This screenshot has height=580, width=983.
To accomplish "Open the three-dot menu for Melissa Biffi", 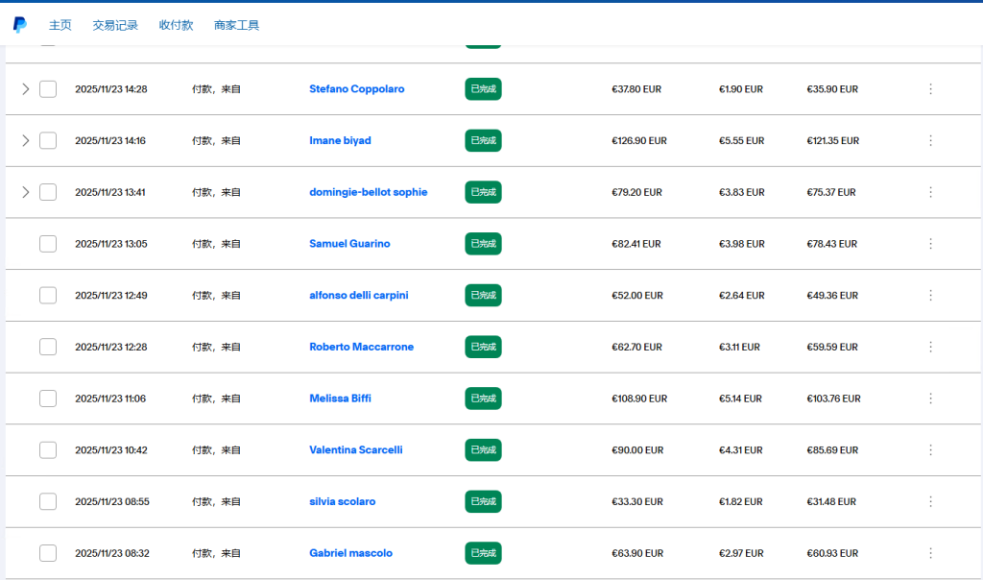I will (929, 399).
